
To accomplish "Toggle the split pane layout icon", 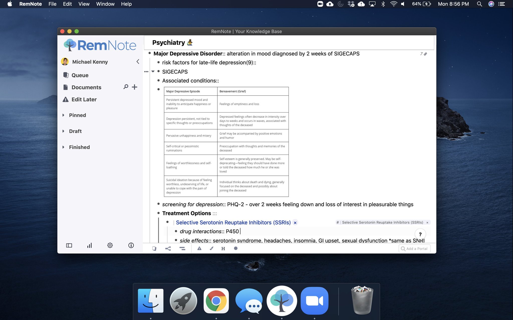I will coord(69,245).
